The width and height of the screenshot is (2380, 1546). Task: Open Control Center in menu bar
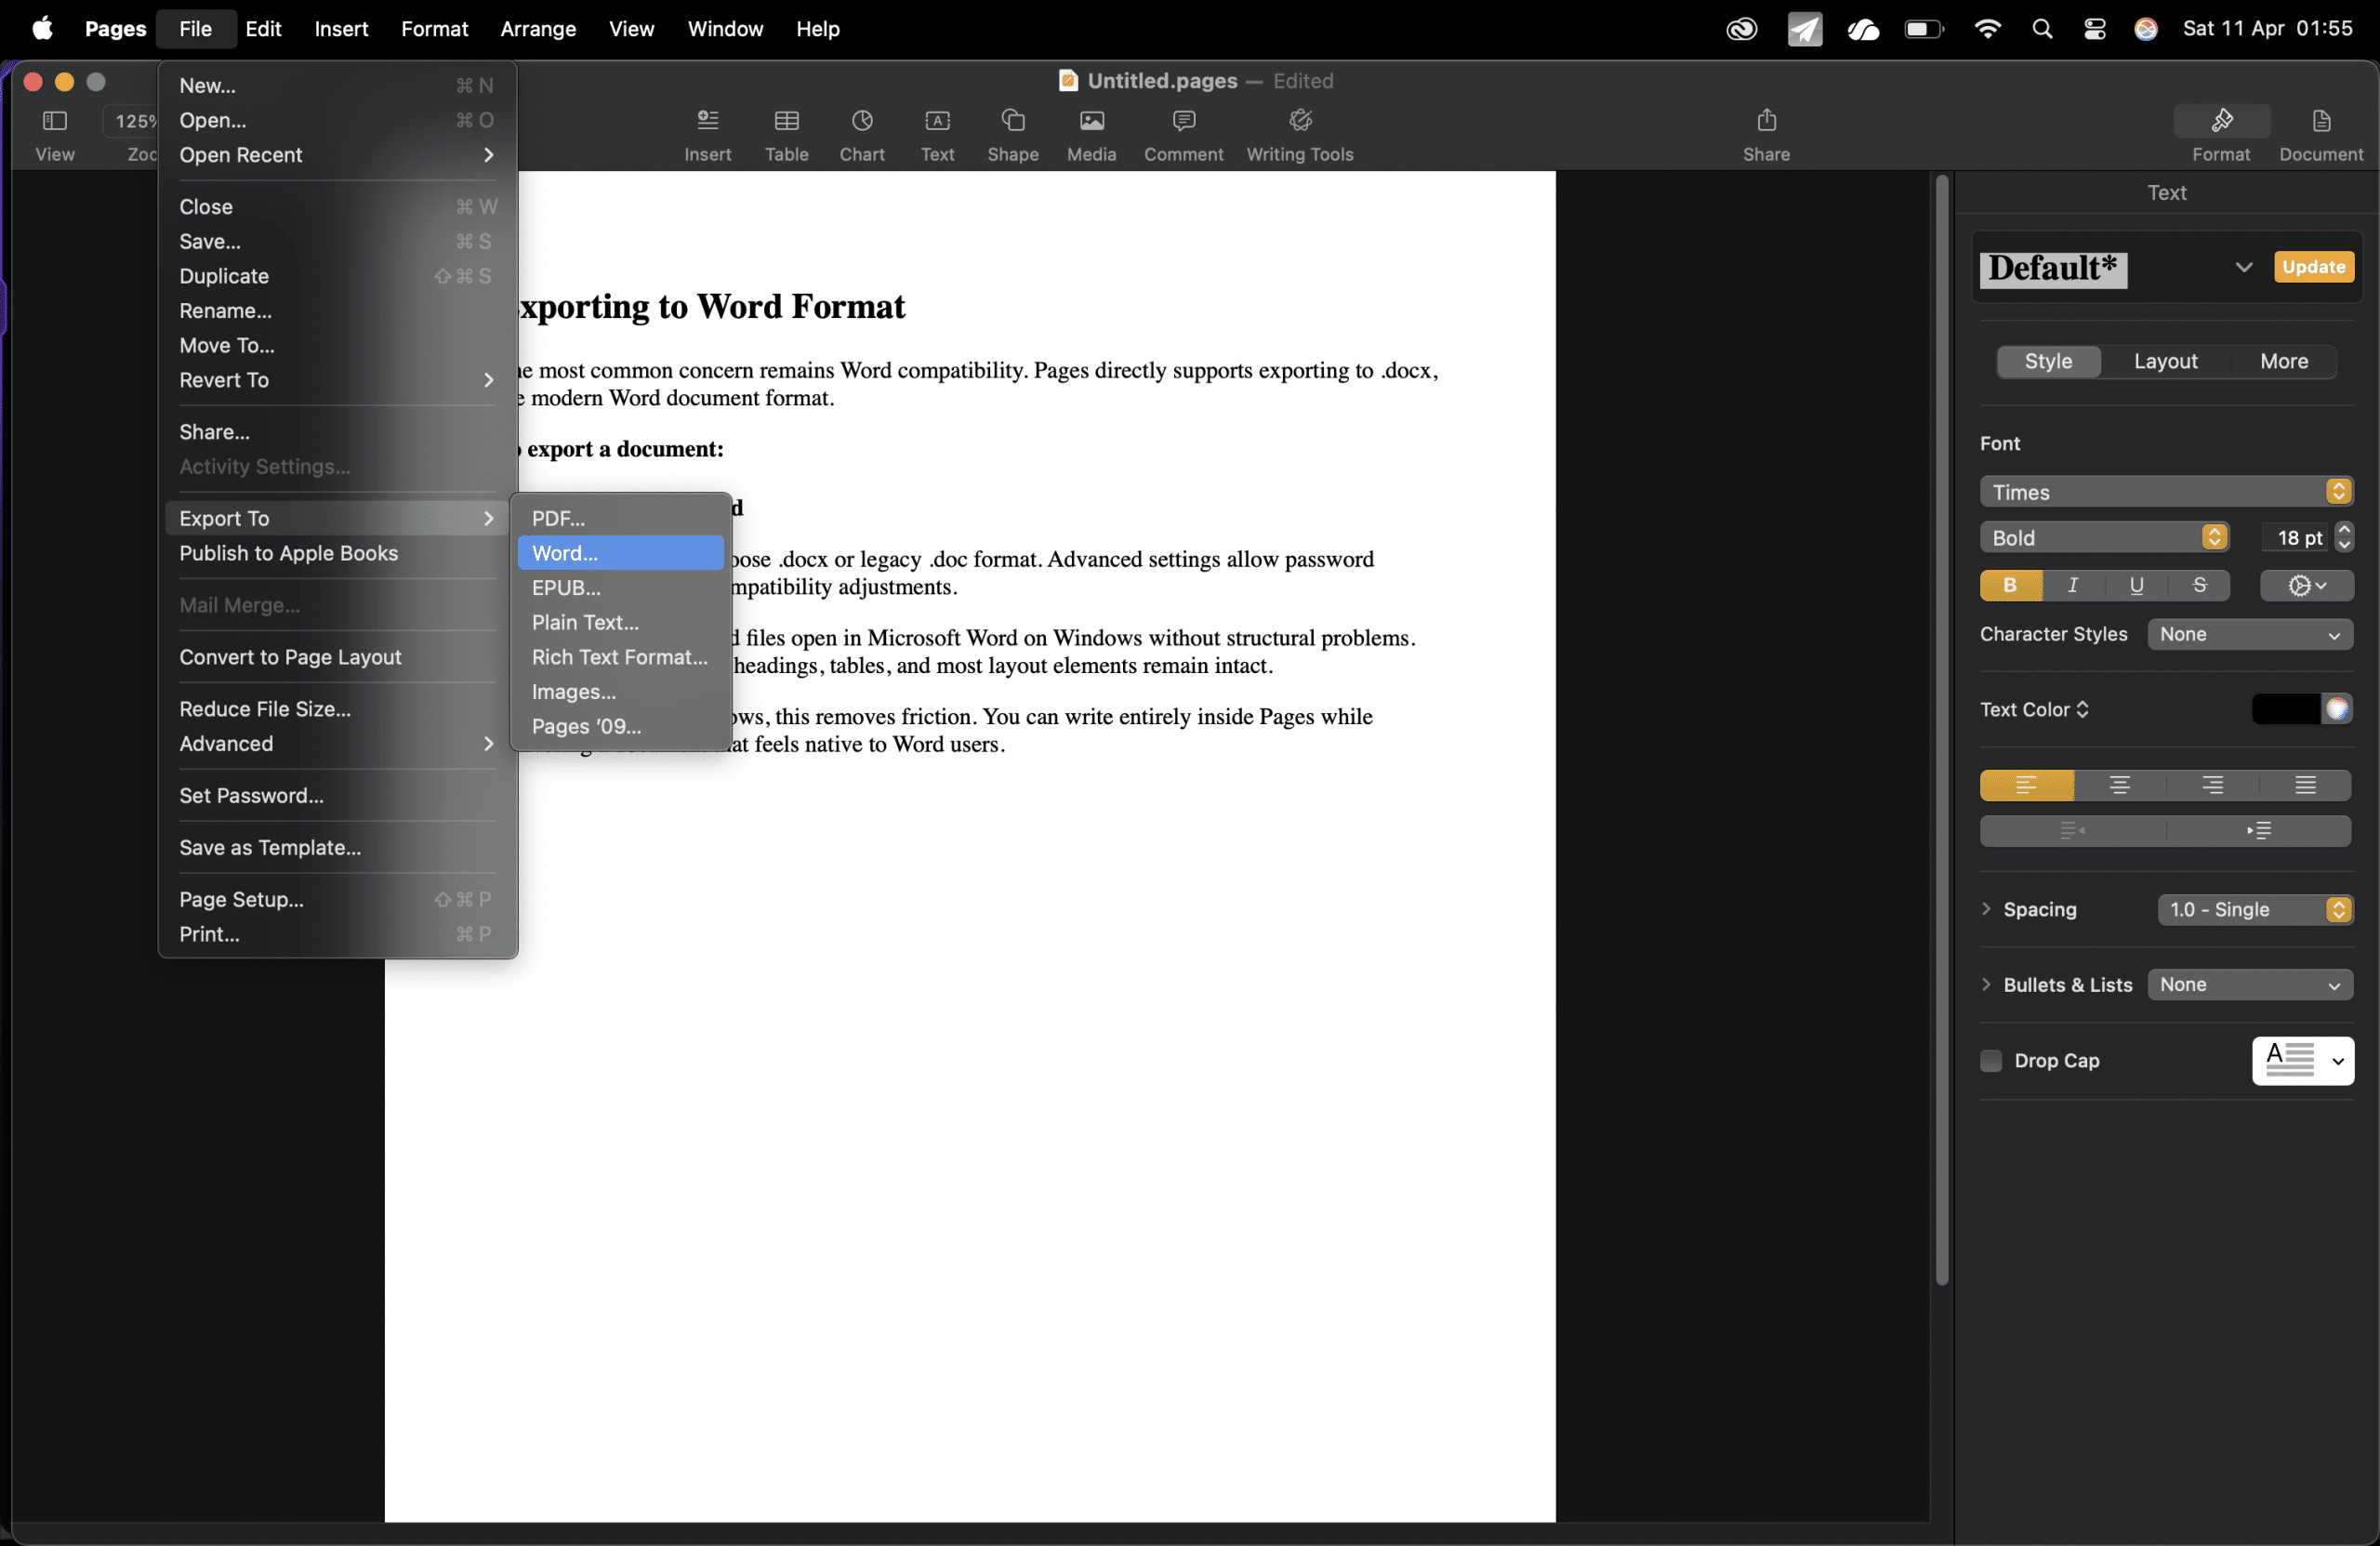2094,29
